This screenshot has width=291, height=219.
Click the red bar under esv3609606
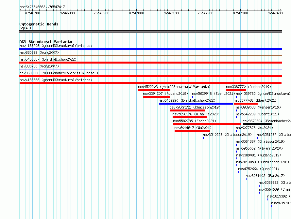pyautogui.click(x=150, y=76)
